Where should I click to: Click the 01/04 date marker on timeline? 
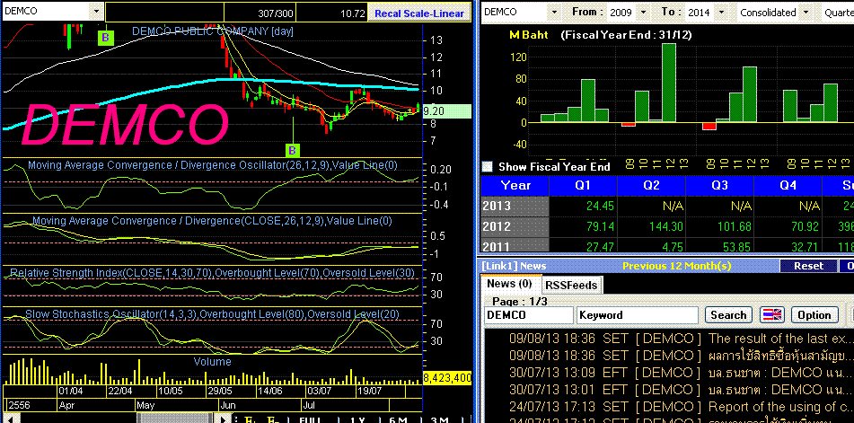click(x=71, y=391)
